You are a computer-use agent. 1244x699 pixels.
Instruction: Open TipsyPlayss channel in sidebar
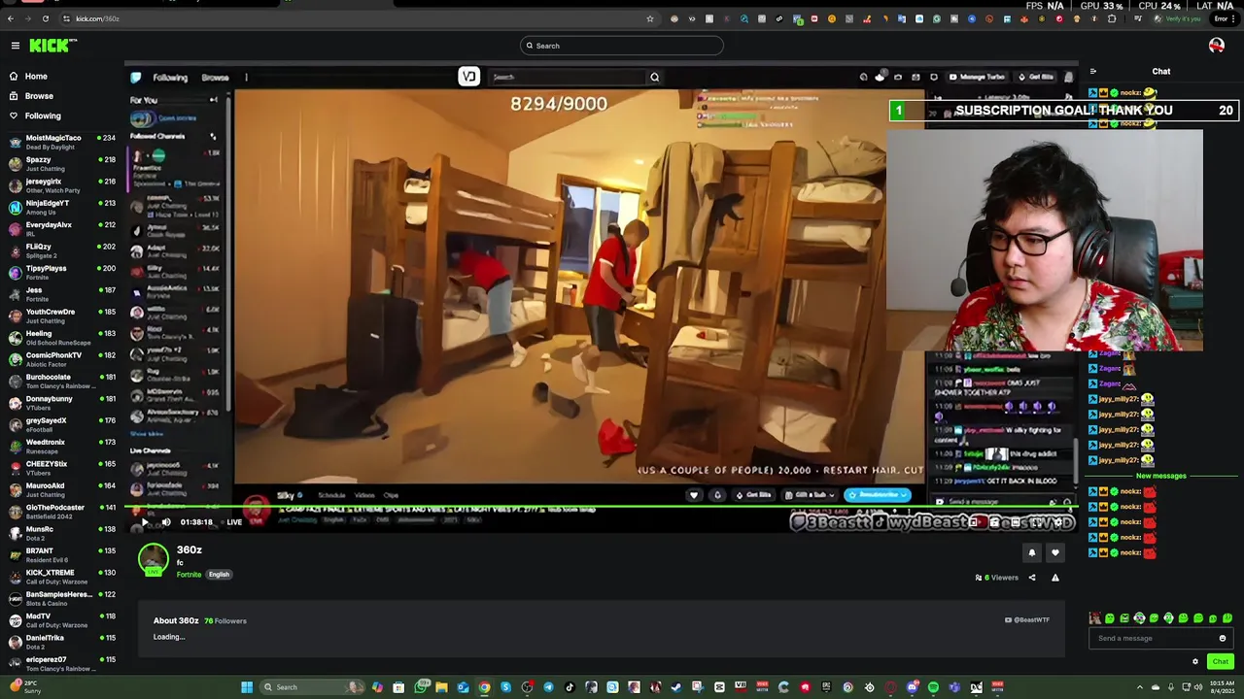point(60,273)
